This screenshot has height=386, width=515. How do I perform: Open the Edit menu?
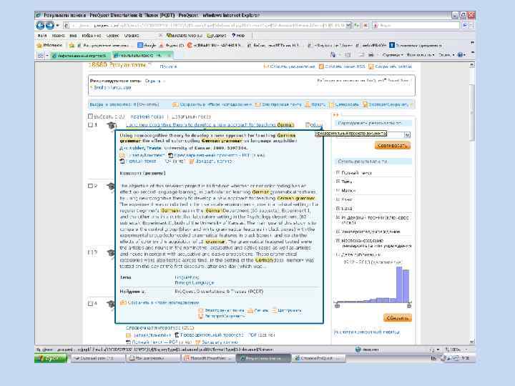point(58,36)
